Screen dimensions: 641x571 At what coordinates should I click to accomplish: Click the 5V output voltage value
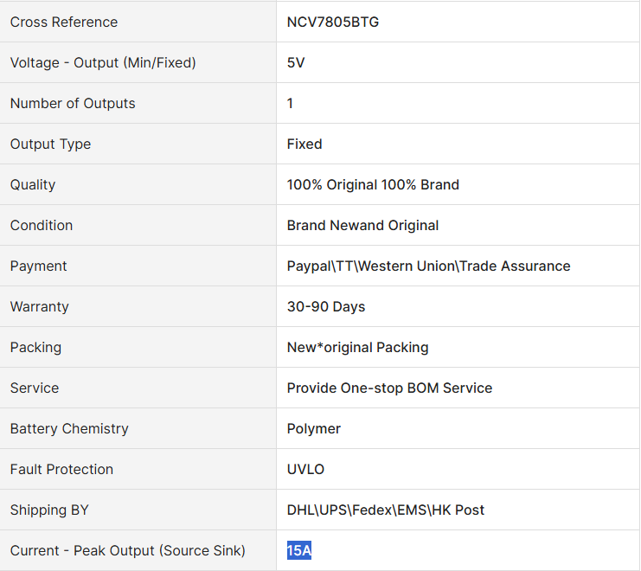pos(296,62)
